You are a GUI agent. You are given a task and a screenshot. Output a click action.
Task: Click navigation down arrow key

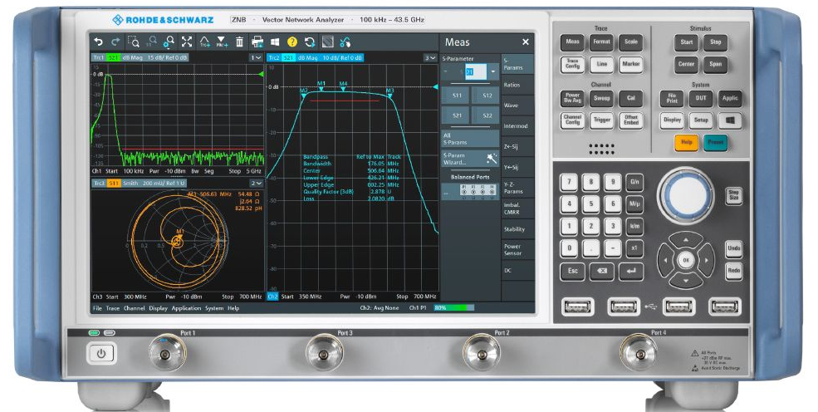[x=685, y=280]
